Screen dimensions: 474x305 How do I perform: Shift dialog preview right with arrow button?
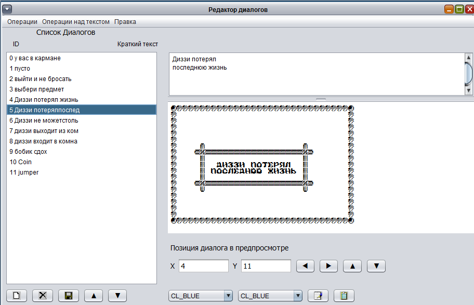click(328, 266)
